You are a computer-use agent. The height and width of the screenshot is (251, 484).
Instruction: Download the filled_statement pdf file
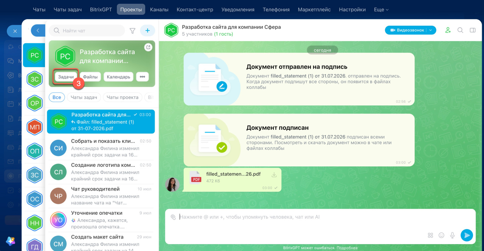pyautogui.click(x=274, y=174)
